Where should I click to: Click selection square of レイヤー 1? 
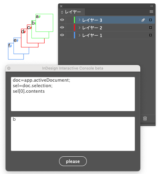tap(150, 35)
